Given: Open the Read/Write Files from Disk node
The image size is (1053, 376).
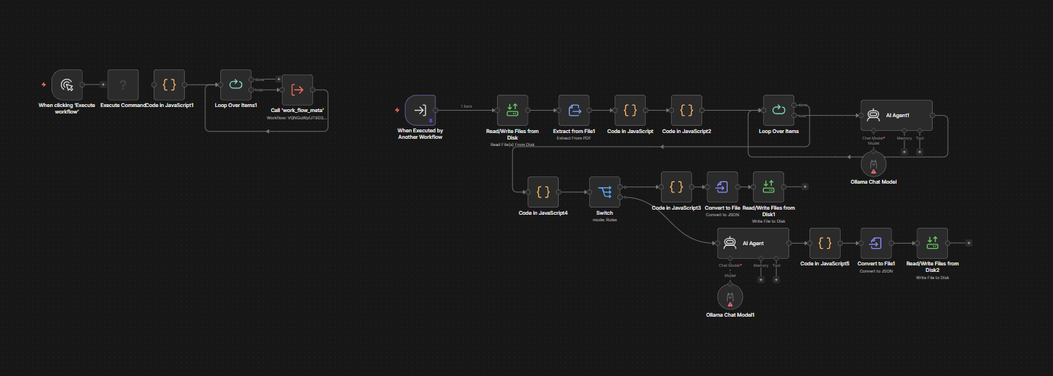Looking at the screenshot, I should (x=512, y=110).
